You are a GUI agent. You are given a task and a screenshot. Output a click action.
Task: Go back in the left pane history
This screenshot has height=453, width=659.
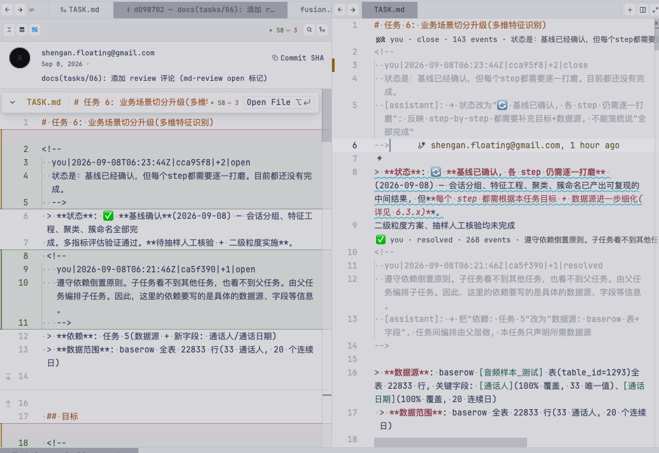coord(8,10)
